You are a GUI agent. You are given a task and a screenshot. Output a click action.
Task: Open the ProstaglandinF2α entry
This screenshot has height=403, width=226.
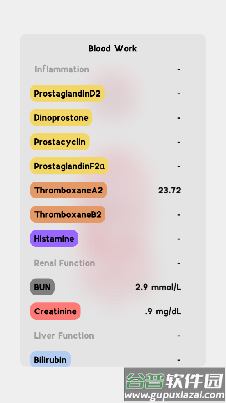click(x=69, y=166)
